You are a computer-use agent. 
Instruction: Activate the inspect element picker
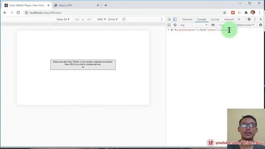coord(169,19)
